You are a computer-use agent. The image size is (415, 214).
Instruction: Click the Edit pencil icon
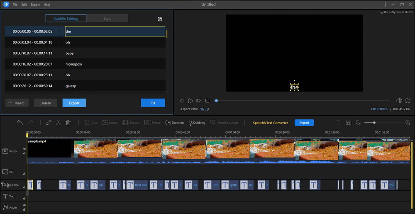coord(49,123)
